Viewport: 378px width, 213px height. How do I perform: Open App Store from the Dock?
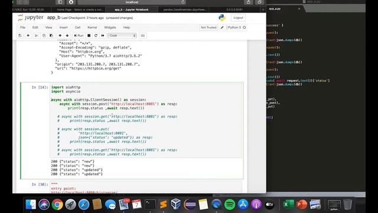click(243, 205)
